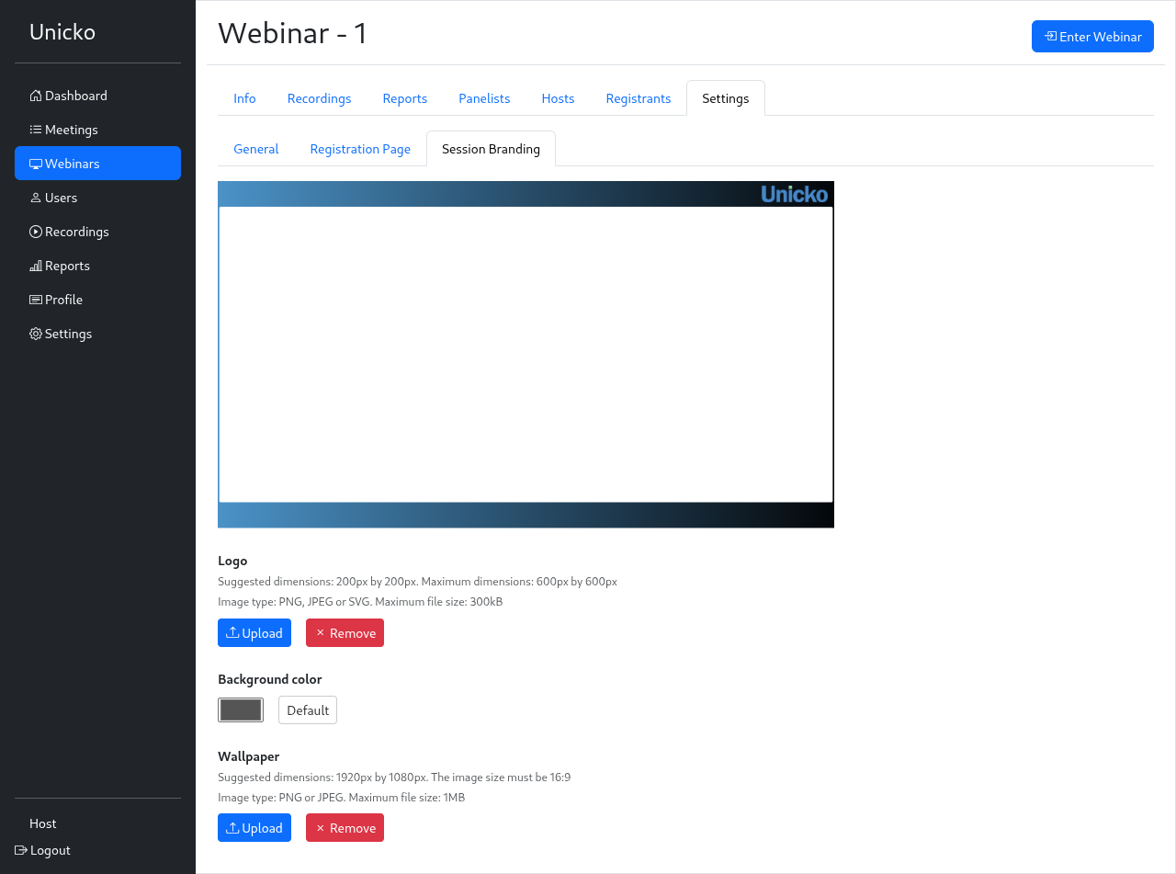Click the Enter Webinar button
Screen dimensions: 1176x874
click(x=1092, y=37)
